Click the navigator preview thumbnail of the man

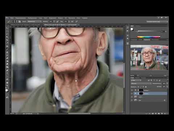point(149,57)
